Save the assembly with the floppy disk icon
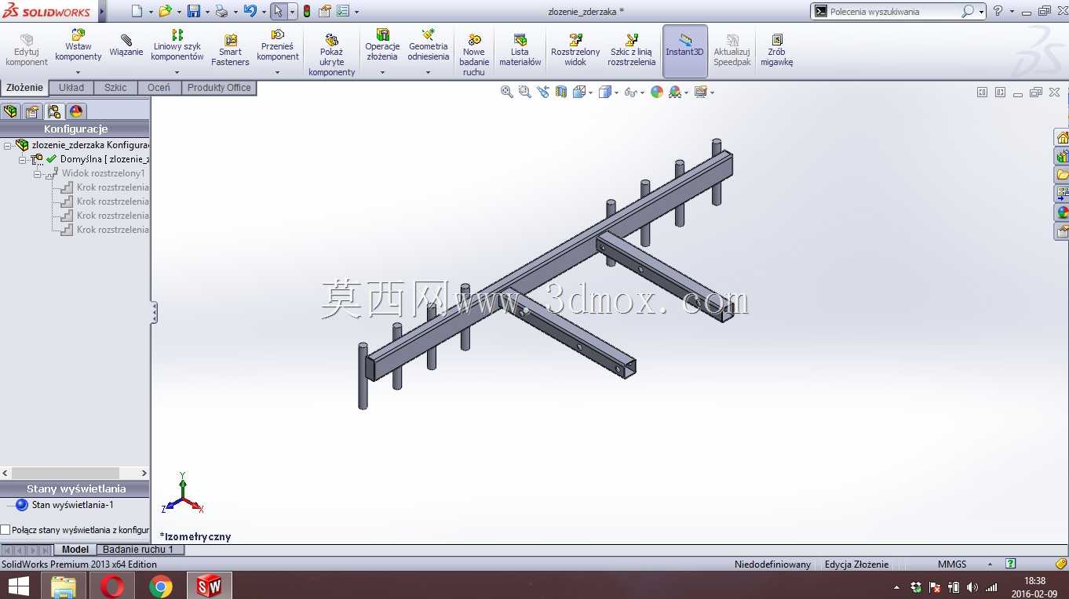Viewport: 1069px width, 599px height. tap(194, 11)
